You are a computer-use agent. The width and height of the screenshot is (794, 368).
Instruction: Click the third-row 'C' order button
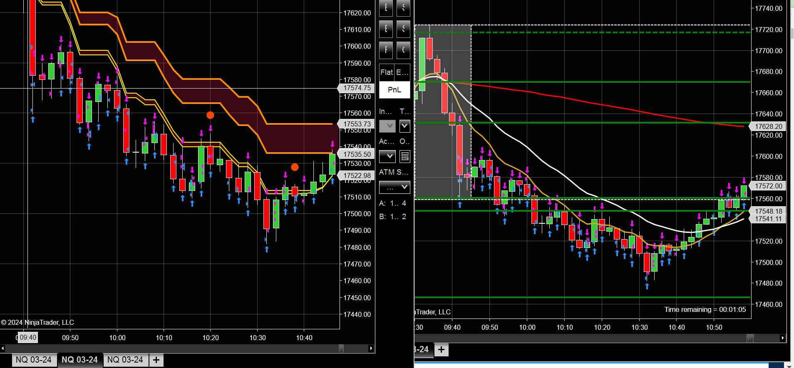pyautogui.click(x=403, y=50)
